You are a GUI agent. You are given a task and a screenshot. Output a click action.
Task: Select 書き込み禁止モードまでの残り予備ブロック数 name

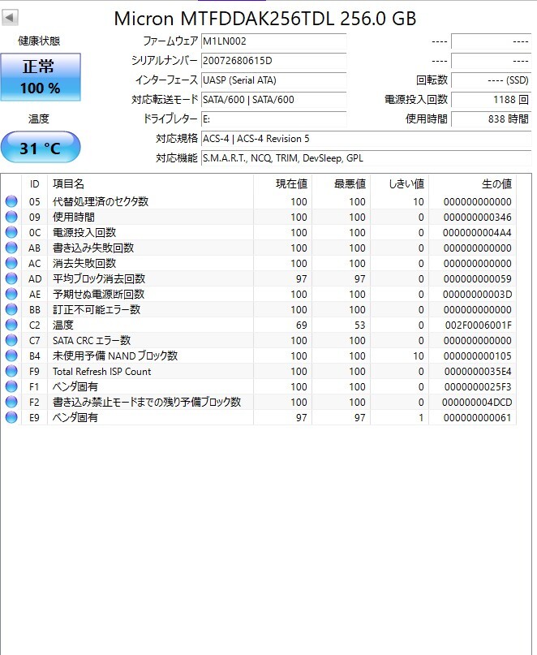[x=147, y=403]
